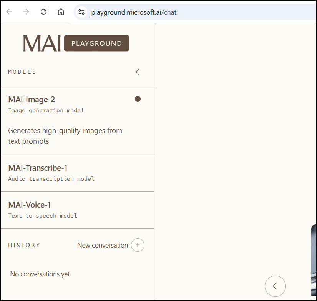
Task: Click the HISTORY section heading
Action: [24, 245]
